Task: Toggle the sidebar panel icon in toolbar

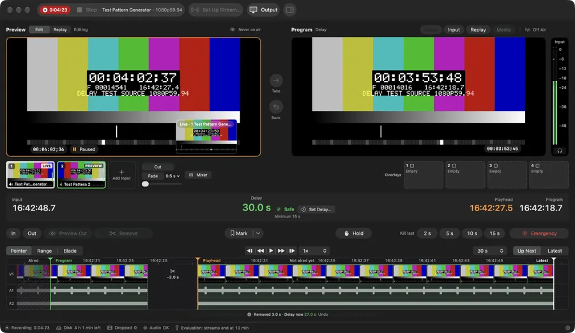Action: tap(289, 10)
